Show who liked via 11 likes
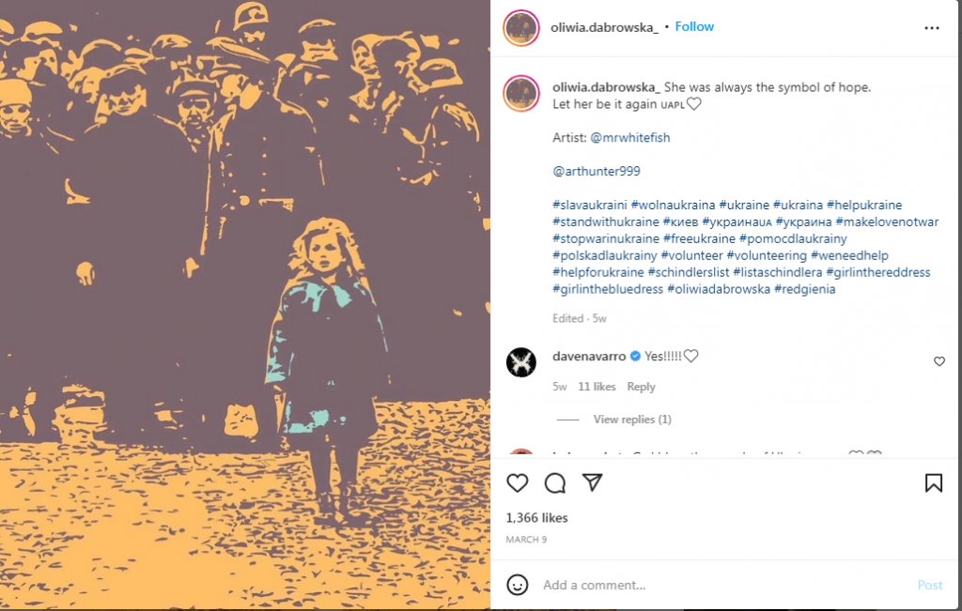 597,387
